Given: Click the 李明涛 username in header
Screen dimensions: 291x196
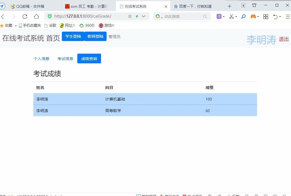Looking at the screenshot, I should point(261,40).
